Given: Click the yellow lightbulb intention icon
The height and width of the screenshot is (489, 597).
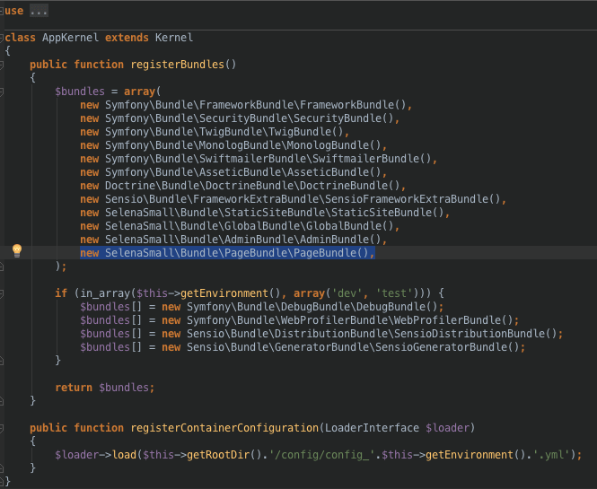Looking at the screenshot, I should click(17, 250).
